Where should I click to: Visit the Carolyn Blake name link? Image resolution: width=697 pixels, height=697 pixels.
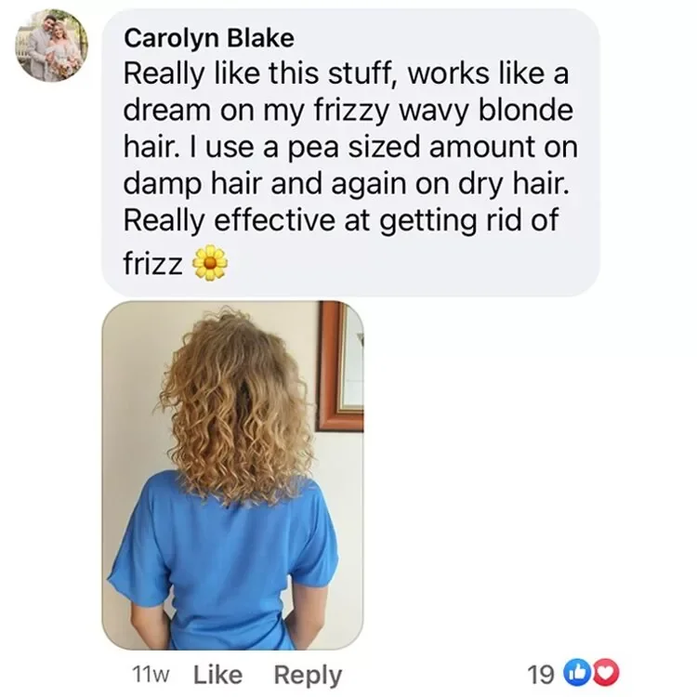pyautogui.click(x=209, y=38)
